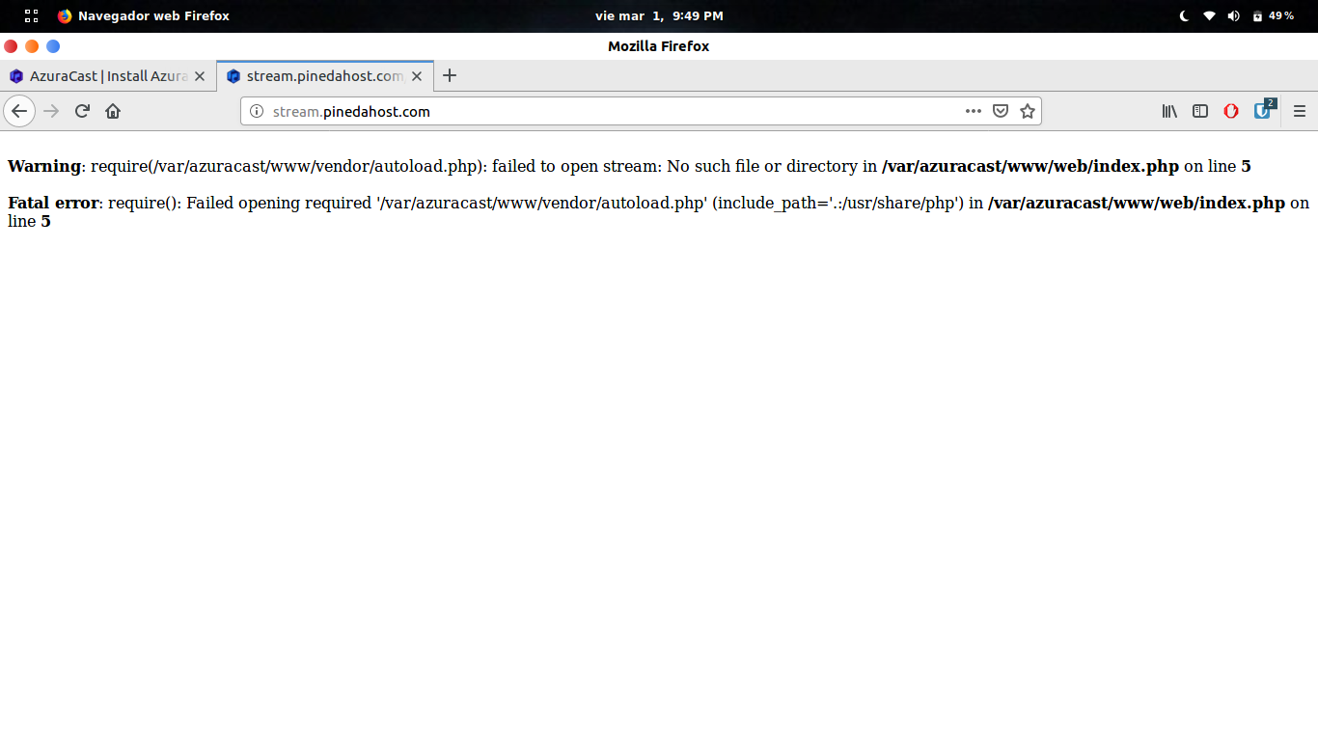Image resolution: width=1318 pixels, height=741 pixels.
Task: Mute audio from the volume status icon
Action: (1235, 15)
